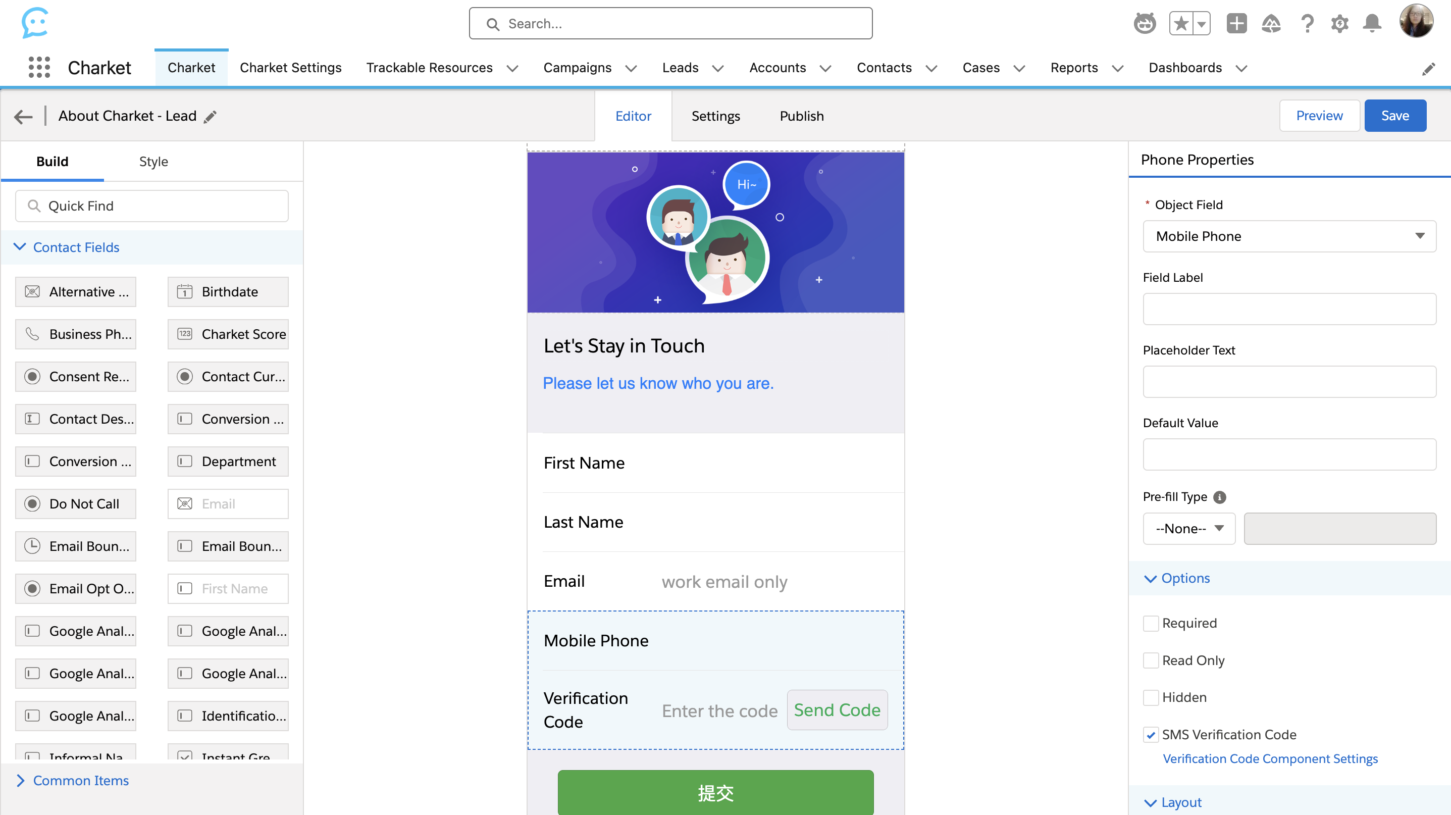Select the header banner image
The height and width of the screenshot is (815, 1451).
point(715,232)
